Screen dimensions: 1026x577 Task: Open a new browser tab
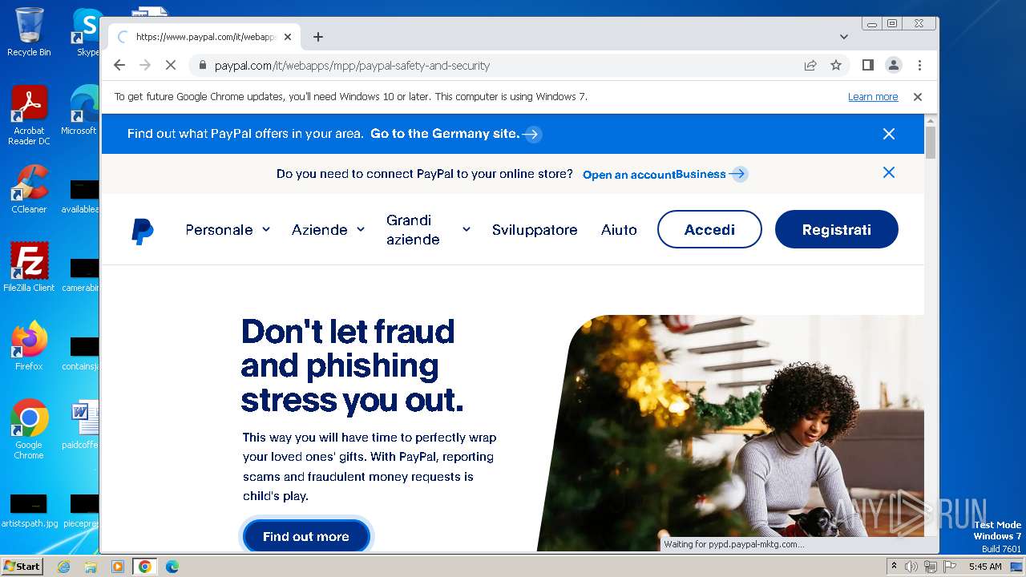(x=318, y=37)
